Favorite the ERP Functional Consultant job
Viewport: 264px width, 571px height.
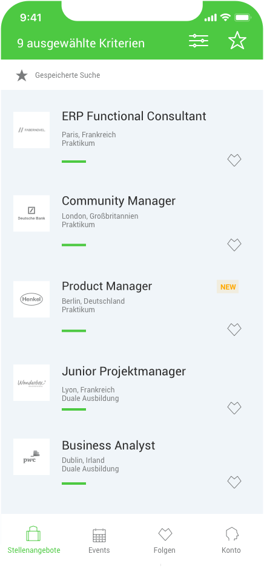coord(234,160)
